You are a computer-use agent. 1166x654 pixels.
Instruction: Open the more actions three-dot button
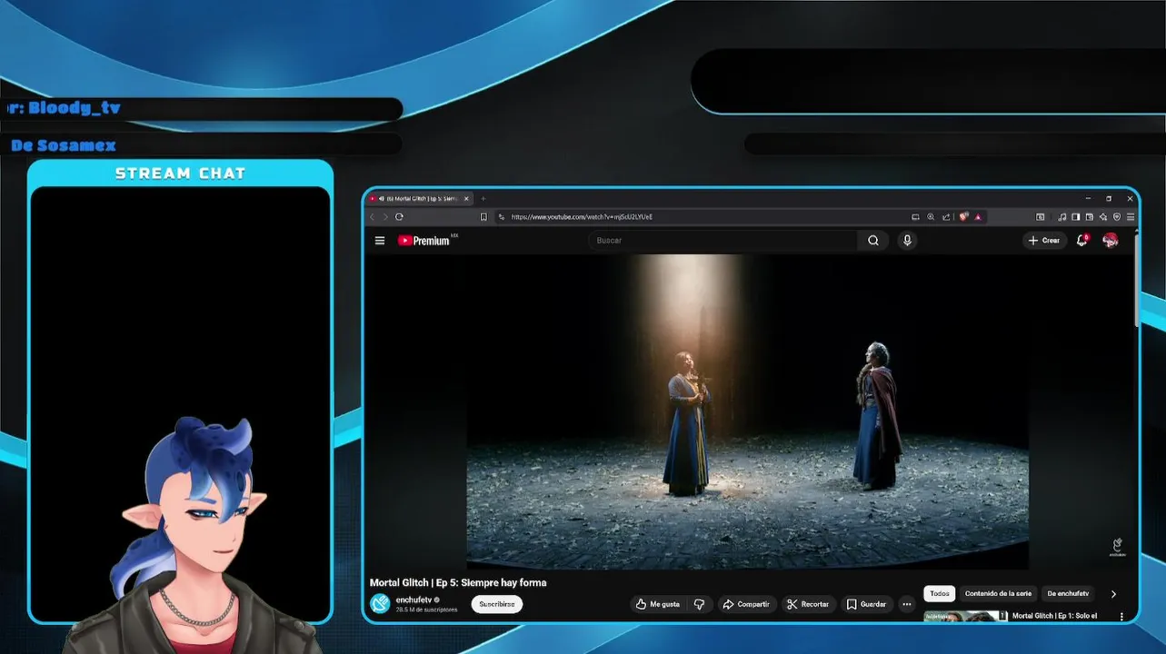906,604
